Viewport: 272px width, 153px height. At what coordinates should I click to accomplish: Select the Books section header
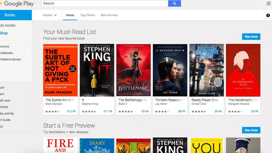pos(16,15)
